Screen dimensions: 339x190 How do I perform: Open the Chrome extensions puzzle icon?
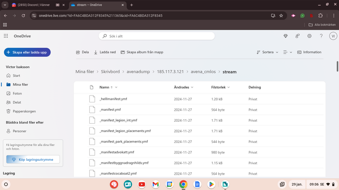320,15
